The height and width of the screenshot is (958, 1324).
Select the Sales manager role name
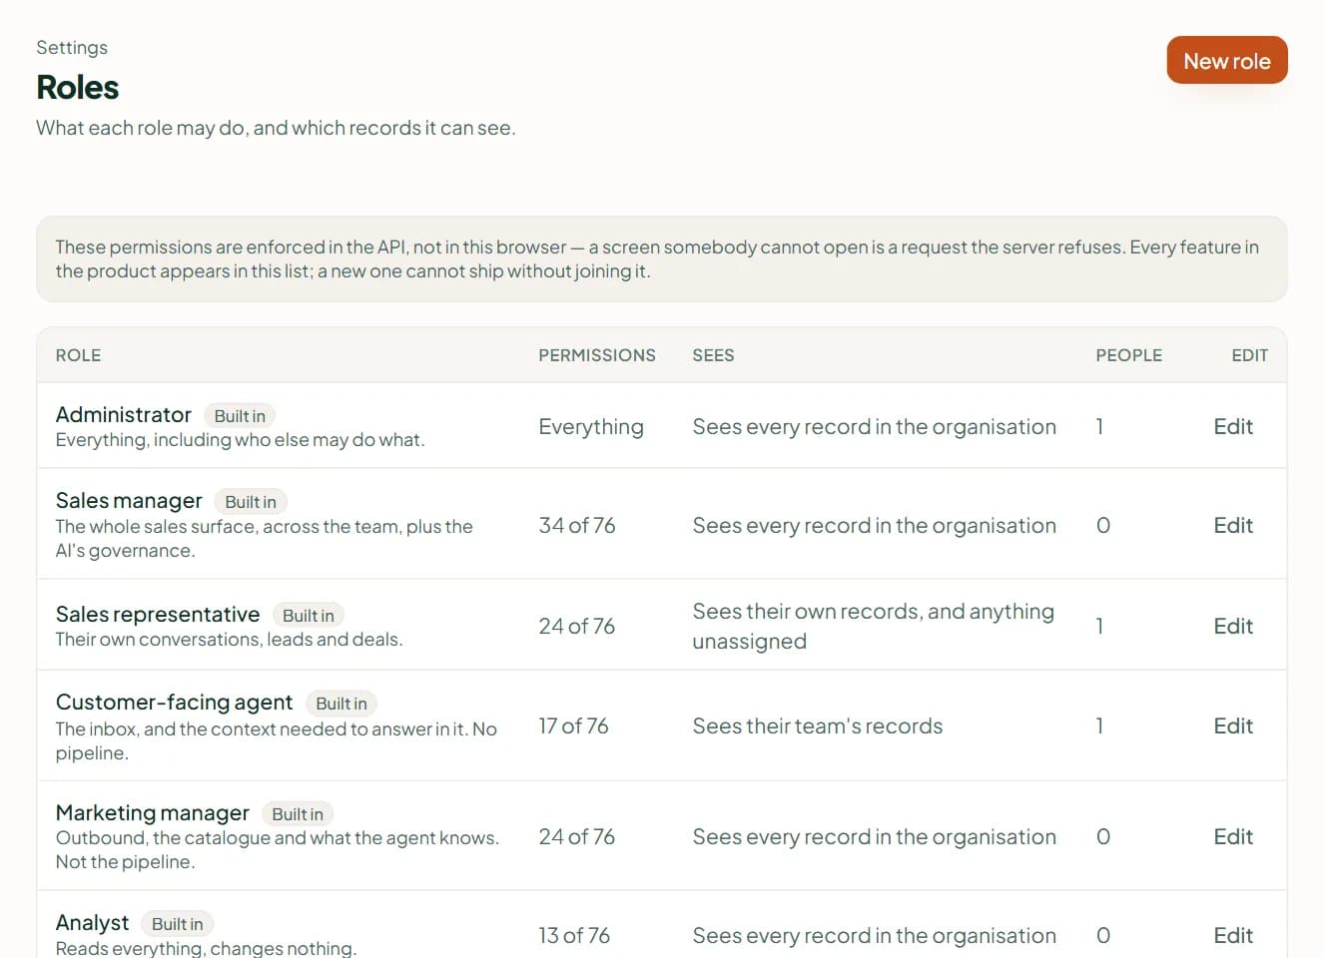(x=129, y=500)
